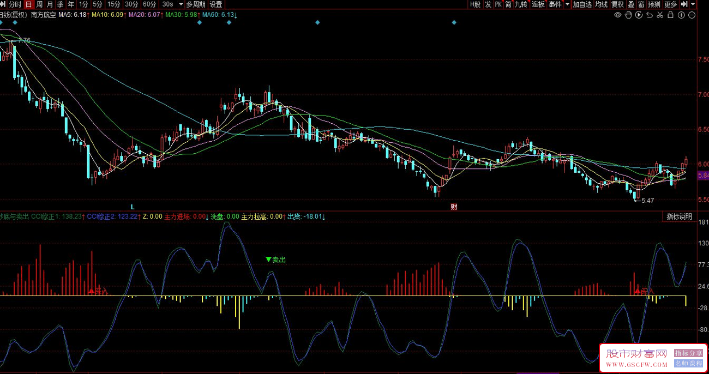Switch to 1分 one-minute period

click(83, 4)
